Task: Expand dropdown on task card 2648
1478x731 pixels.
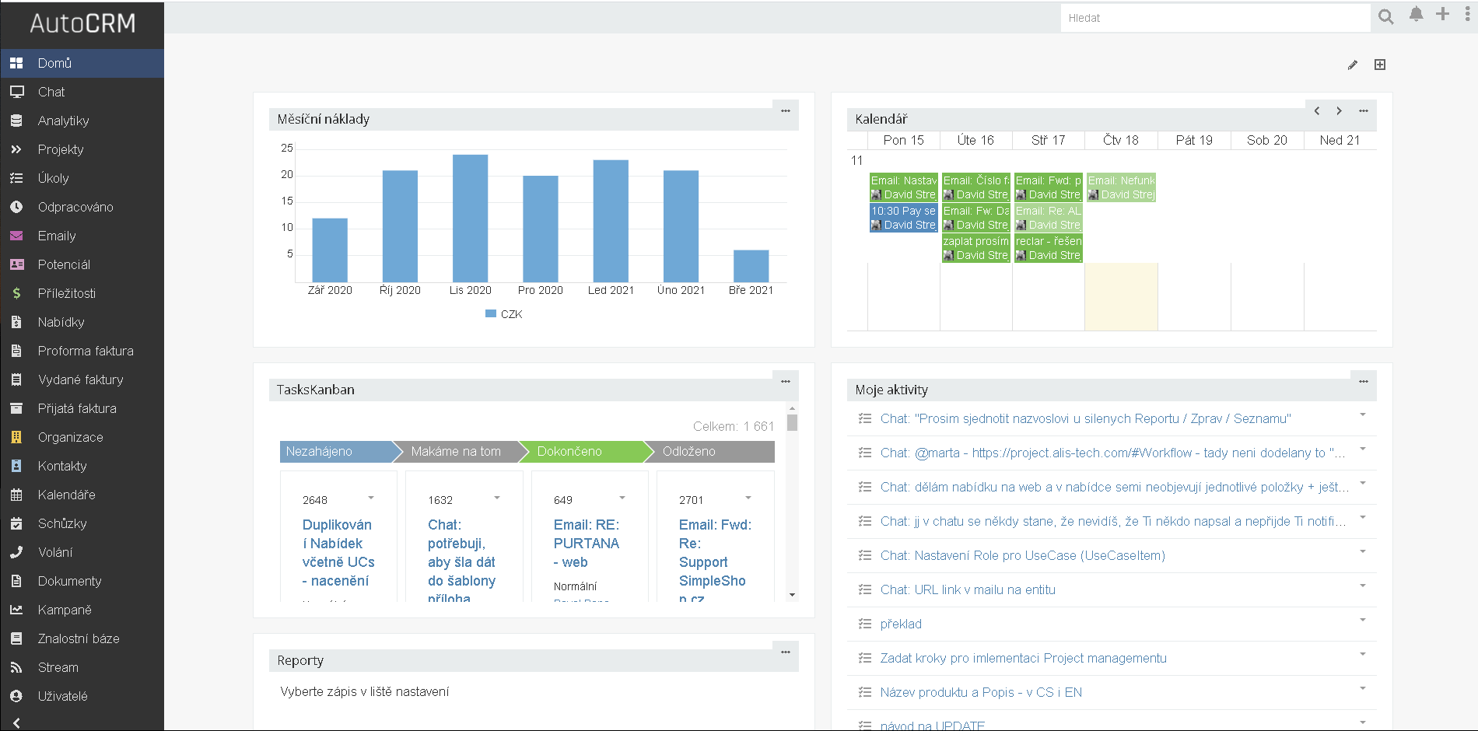Action: click(x=371, y=498)
